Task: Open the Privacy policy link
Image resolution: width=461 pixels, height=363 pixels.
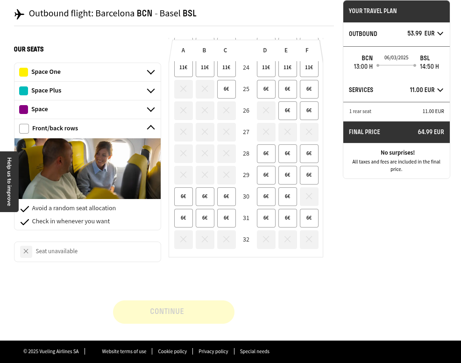Action: pyautogui.click(x=213, y=351)
